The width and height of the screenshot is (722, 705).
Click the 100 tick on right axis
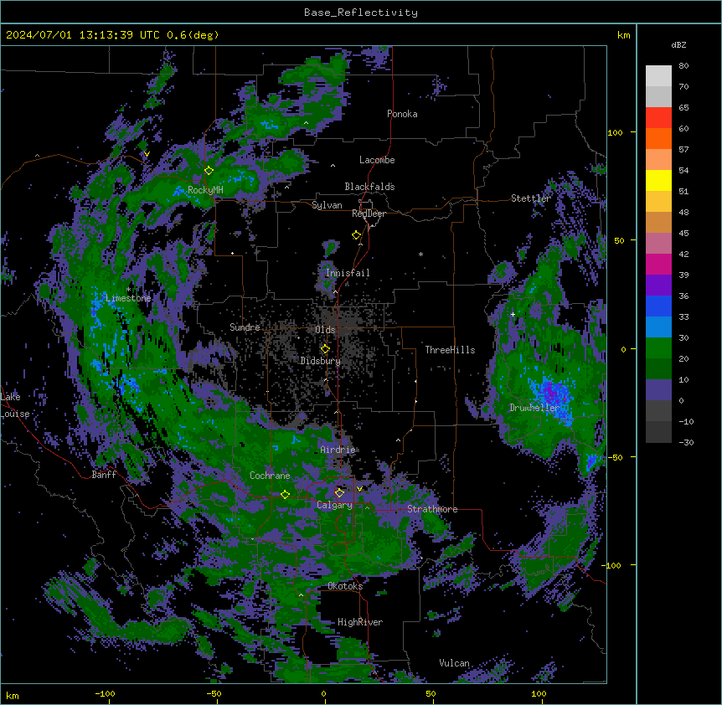click(615, 133)
